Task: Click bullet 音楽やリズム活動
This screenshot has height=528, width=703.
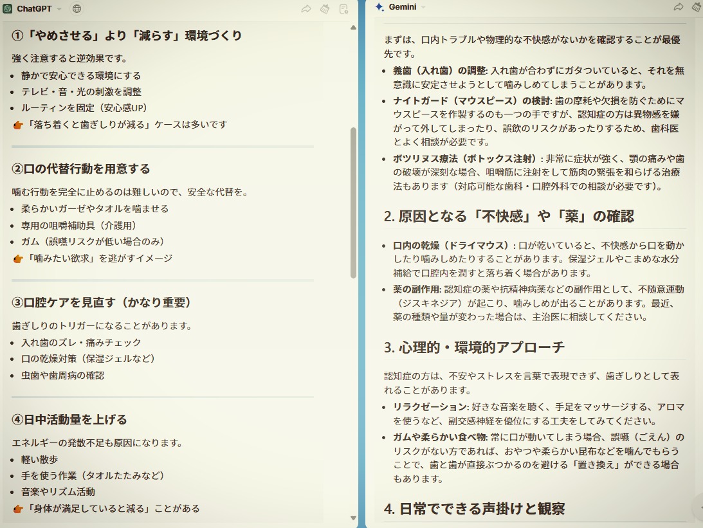Action: click(58, 492)
